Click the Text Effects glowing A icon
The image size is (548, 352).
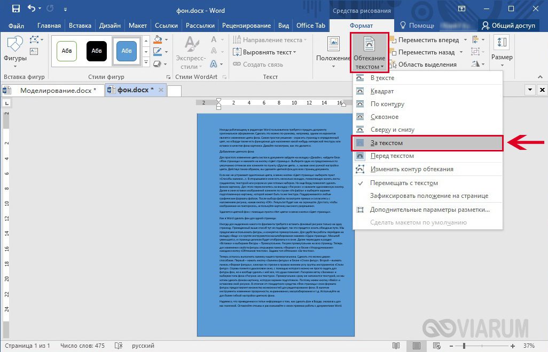pyautogui.click(x=214, y=64)
